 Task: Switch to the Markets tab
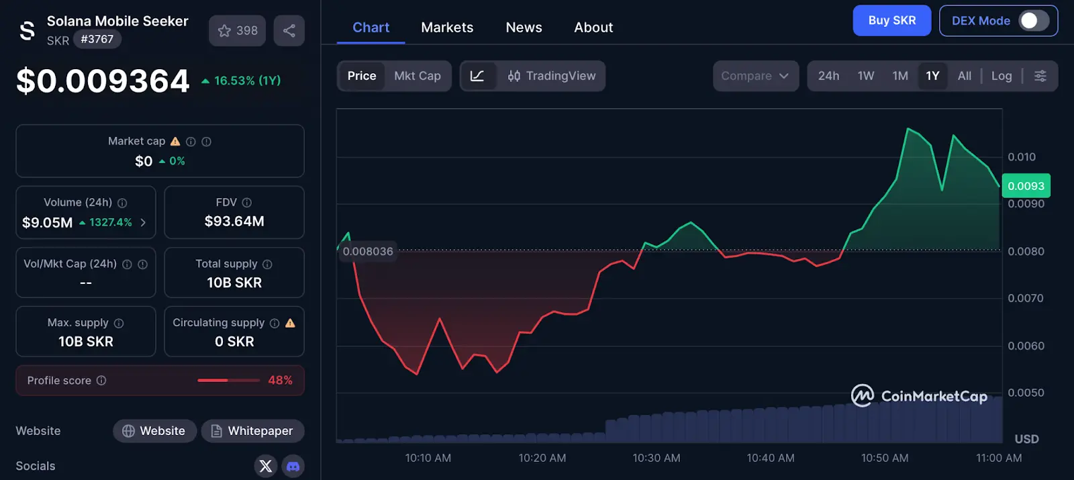pyautogui.click(x=447, y=28)
